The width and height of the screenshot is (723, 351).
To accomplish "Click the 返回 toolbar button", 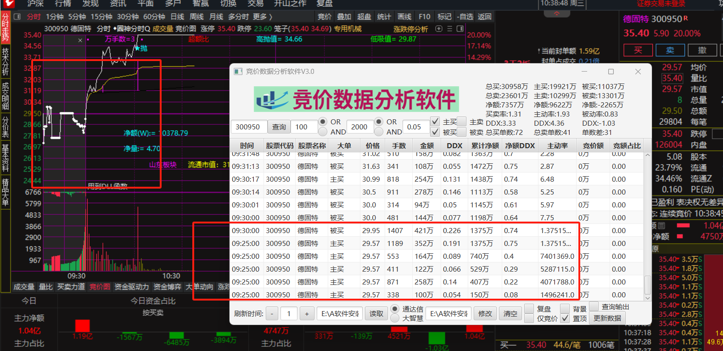I will pyautogui.click(x=484, y=17).
